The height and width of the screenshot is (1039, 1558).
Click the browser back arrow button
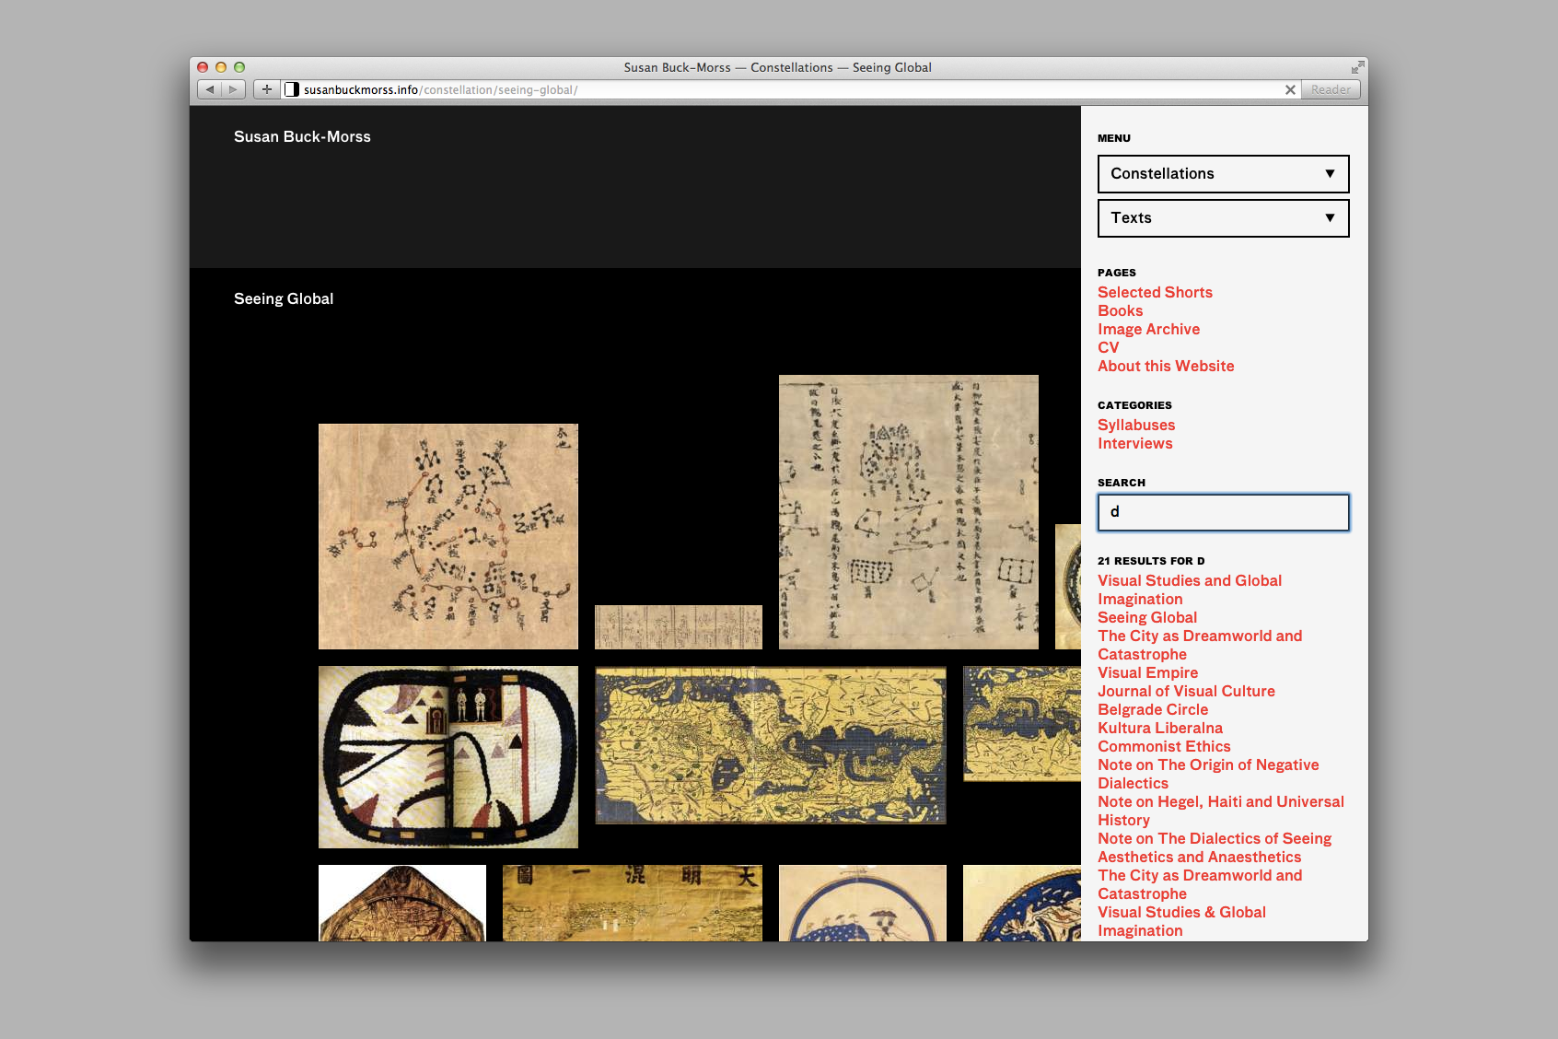coord(210,89)
